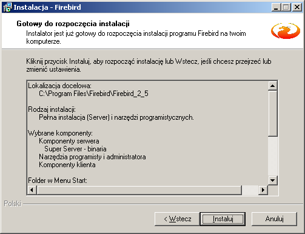Cancel setup with the Anuluj button
Viewport: 305px width, 234px height.
click(x=274, y=219)
